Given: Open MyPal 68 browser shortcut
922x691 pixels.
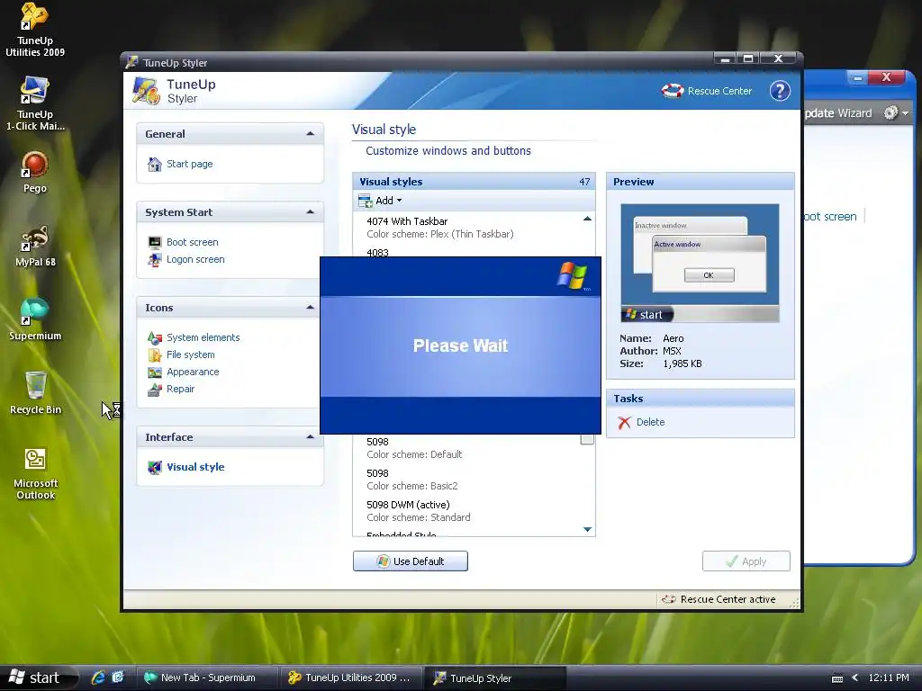Looking at the screenshot, I should coord(35,246).
